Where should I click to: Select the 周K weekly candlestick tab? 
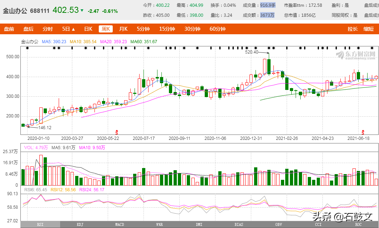point(106,29)
